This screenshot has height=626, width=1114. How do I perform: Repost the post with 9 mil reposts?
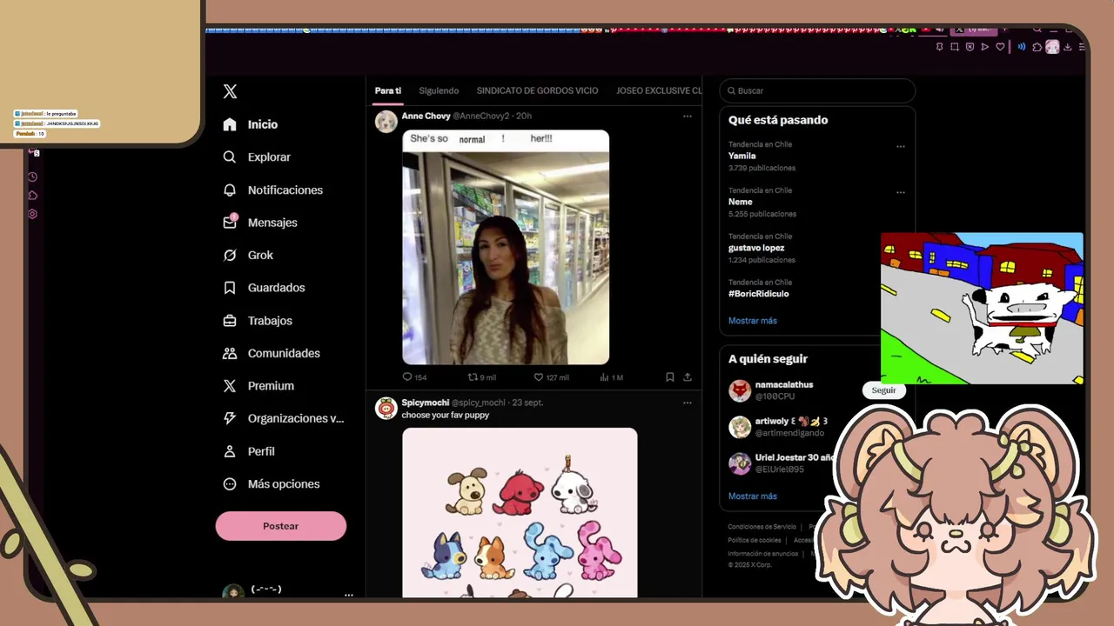click(x=482, y=377)
